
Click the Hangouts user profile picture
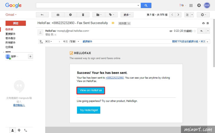8,56
